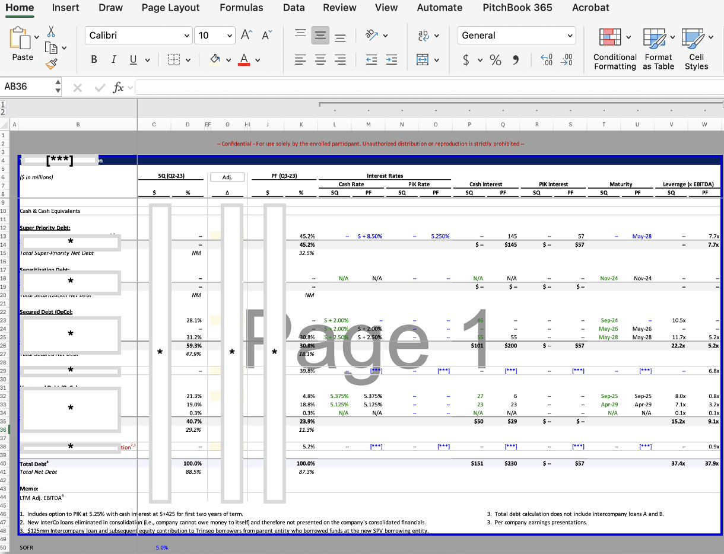Open the PitchBook 365 tab

click(517, 8)
